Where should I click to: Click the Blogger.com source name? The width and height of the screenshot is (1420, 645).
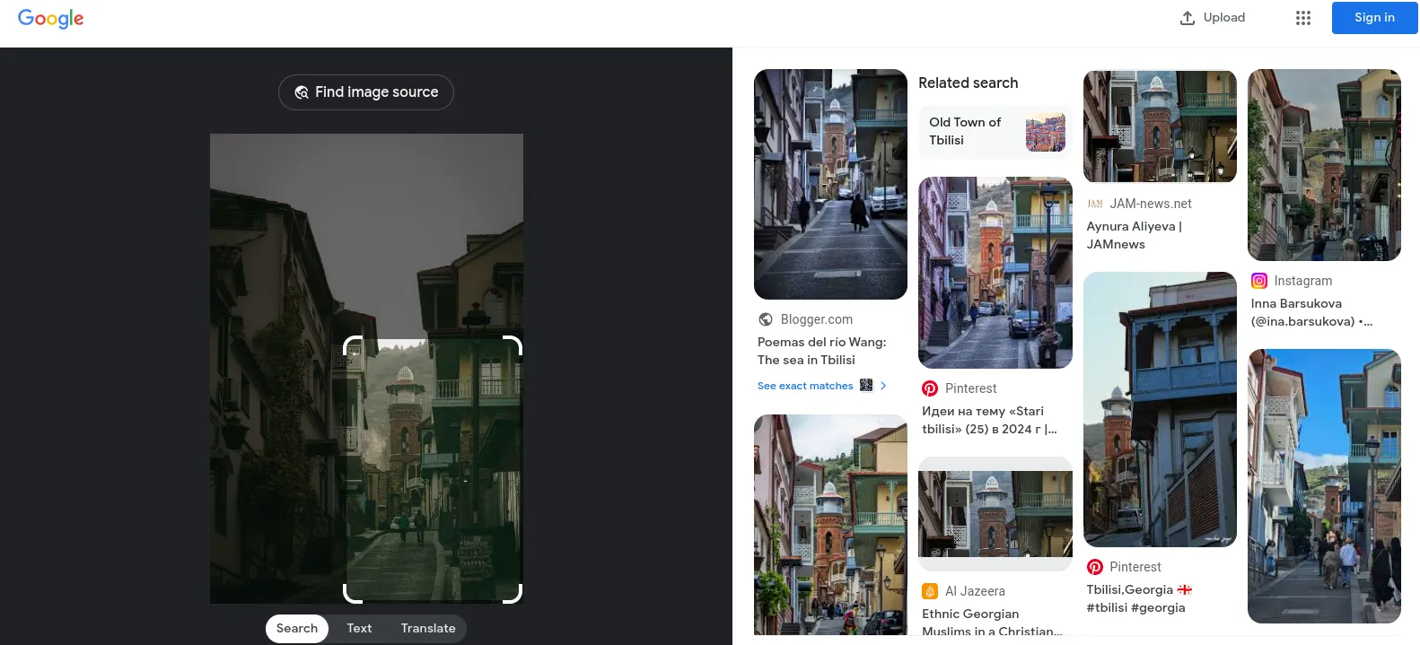pyautogui.click(x=817, y=319)
